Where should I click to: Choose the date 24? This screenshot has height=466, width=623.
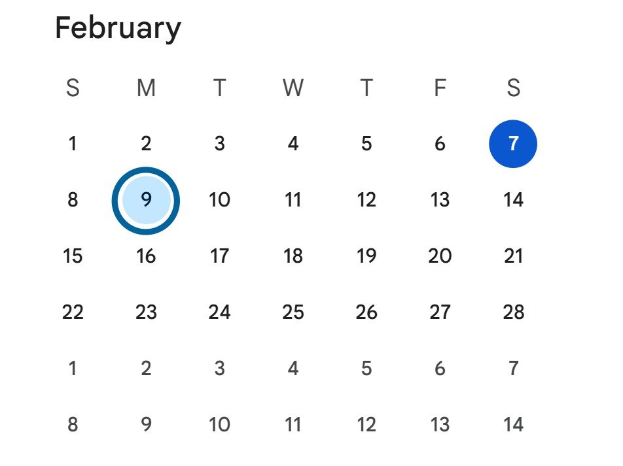point(219,312)
